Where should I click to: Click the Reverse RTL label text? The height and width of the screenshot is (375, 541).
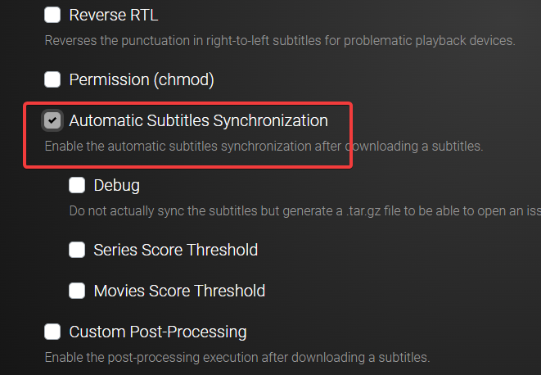pos(114,16)
